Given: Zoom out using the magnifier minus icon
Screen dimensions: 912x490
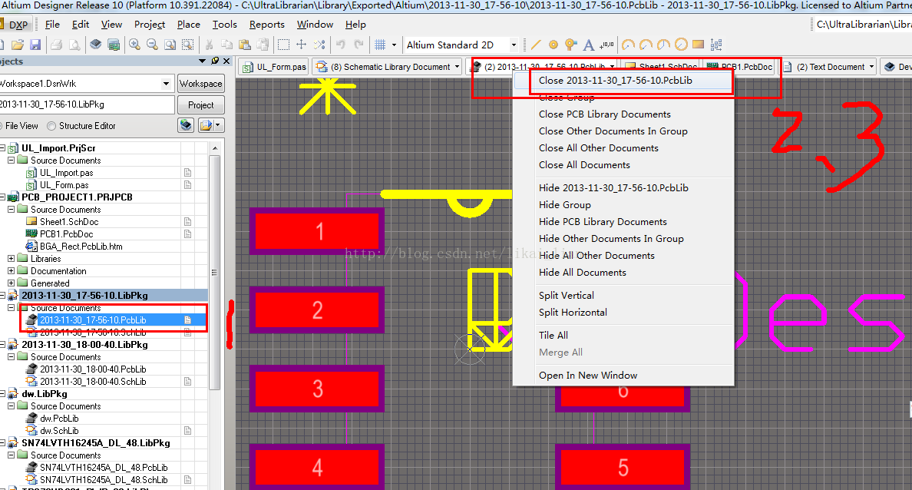Looking at the screenshot, I should (152, 45).
